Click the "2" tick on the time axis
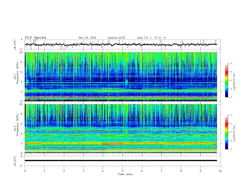Image resolution: width=248 pixels, height=192 pixels. coord(64,171)
